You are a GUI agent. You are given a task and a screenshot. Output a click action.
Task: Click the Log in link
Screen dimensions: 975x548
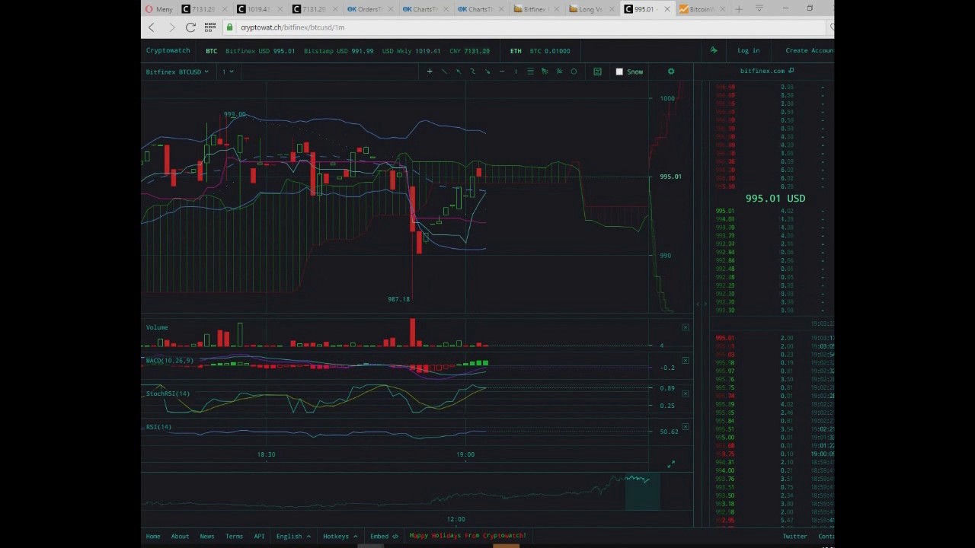748,50
